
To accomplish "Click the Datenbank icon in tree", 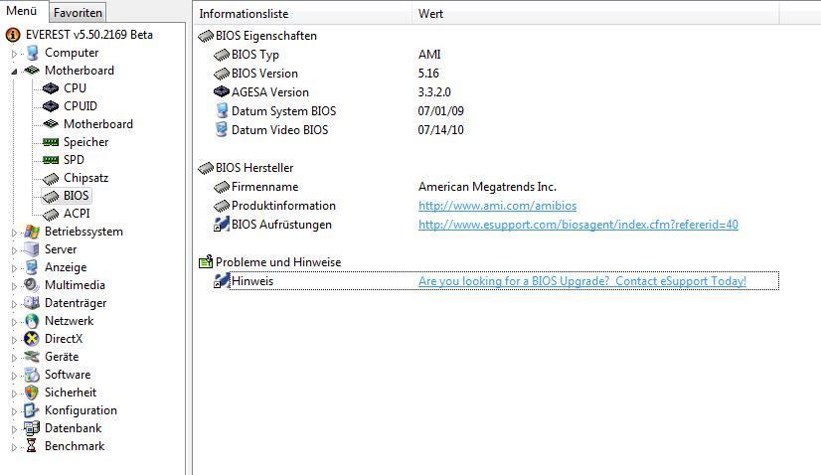I will tap(32, 428).
